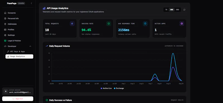
Task: Click the With recent traffic caption
Action: pos(163,34)
